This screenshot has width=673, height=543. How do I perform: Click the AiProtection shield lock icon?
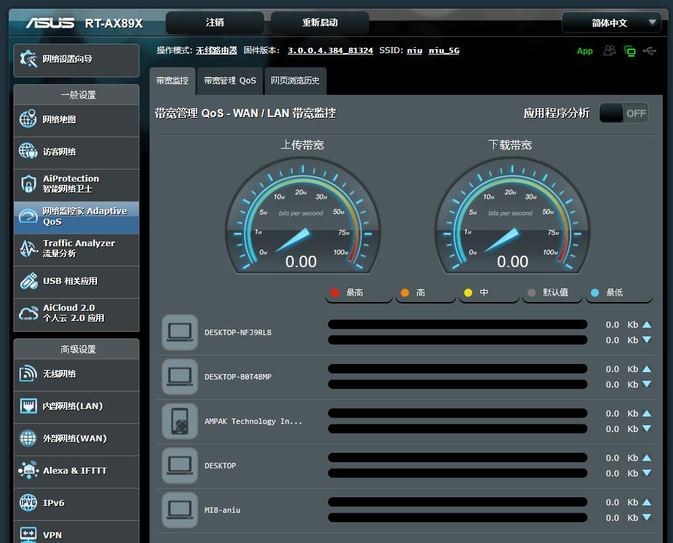point(28,184)
